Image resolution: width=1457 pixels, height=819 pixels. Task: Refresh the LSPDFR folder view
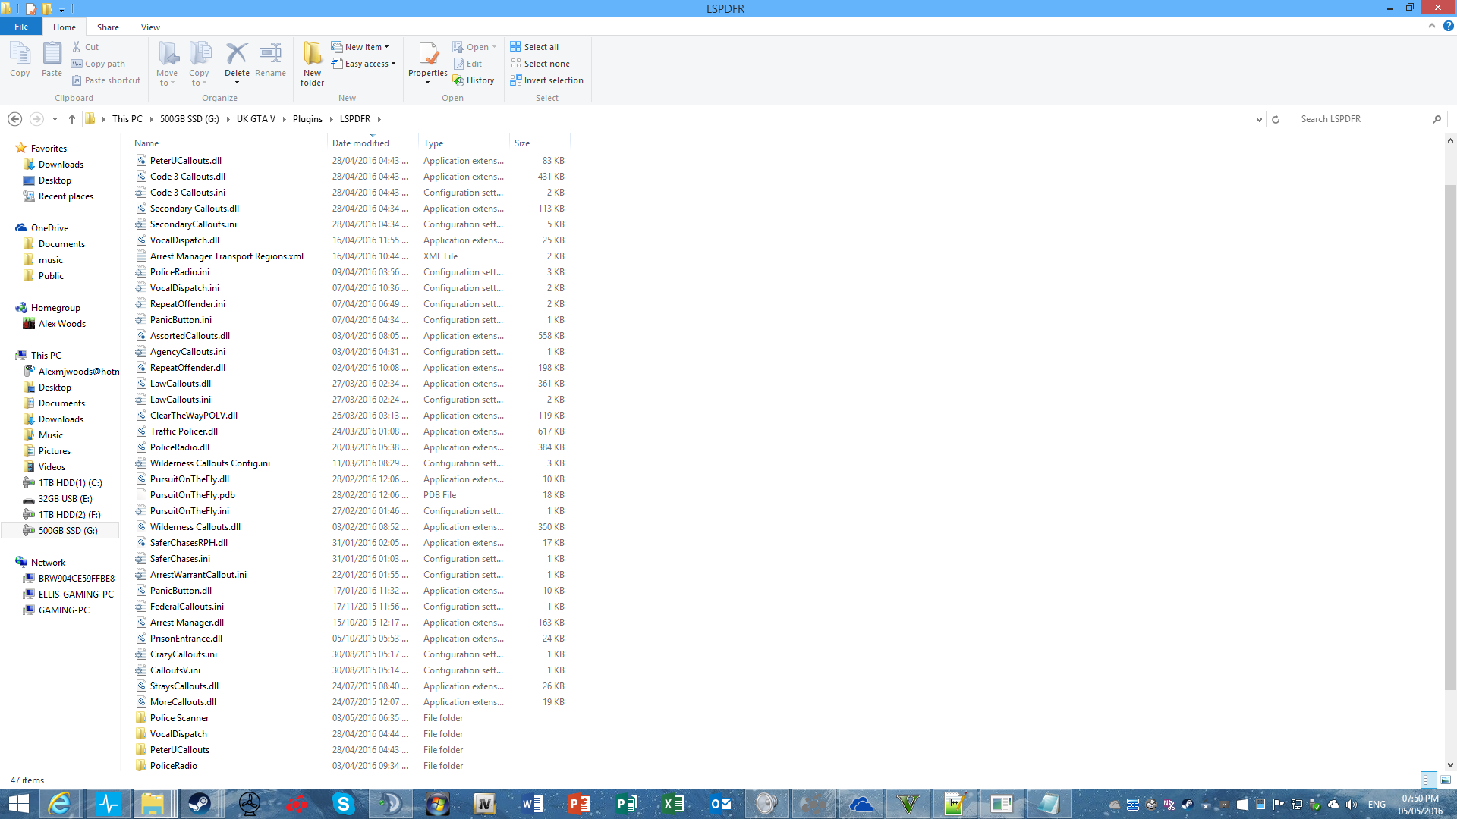(1276, 119)
